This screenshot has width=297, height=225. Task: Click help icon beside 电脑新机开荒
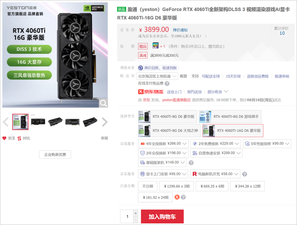click(245, 174)
